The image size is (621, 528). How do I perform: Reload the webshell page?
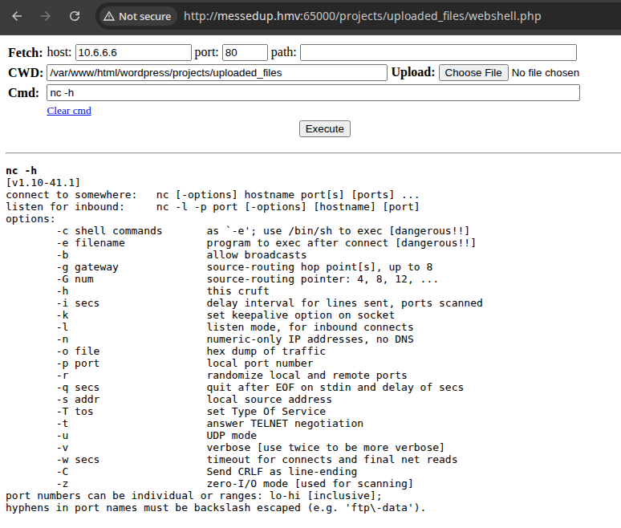[x=74, y=16]
